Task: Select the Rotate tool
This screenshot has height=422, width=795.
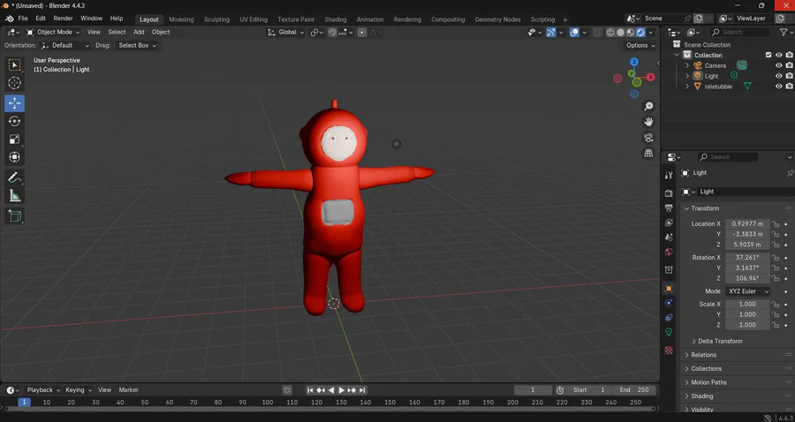Action: 15,121
